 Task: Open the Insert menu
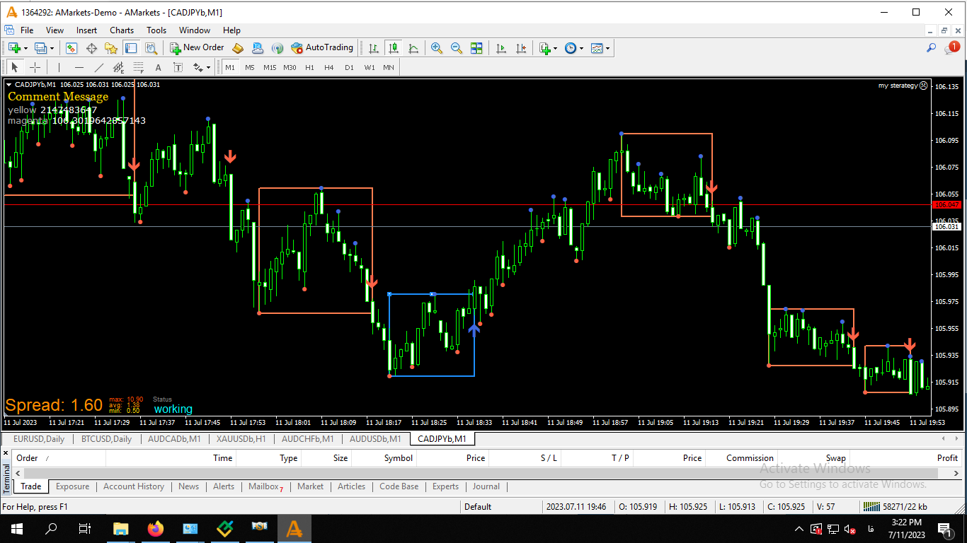pyautogui.click(x=87, y=30)
